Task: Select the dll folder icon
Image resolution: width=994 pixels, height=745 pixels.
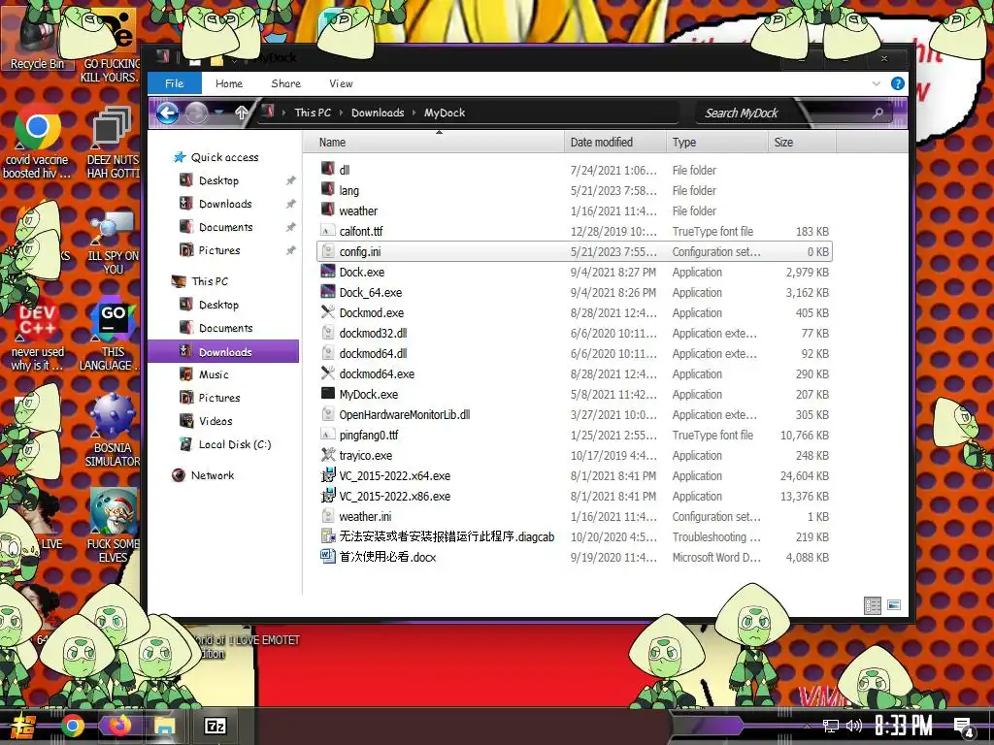Action: (x=328, y=169)
